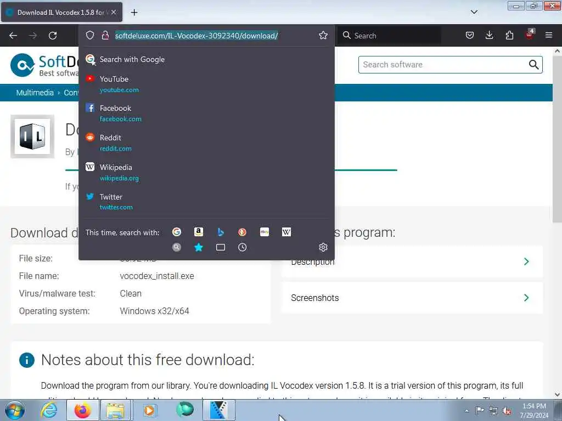Select the Wikipedia suggestion
The width and height of the screenshot is (562, 421).
coord(206,172)
